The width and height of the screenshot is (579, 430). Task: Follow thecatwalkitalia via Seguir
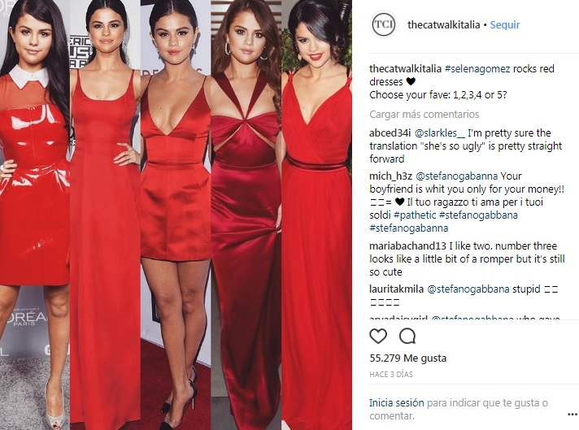point(505,24)
